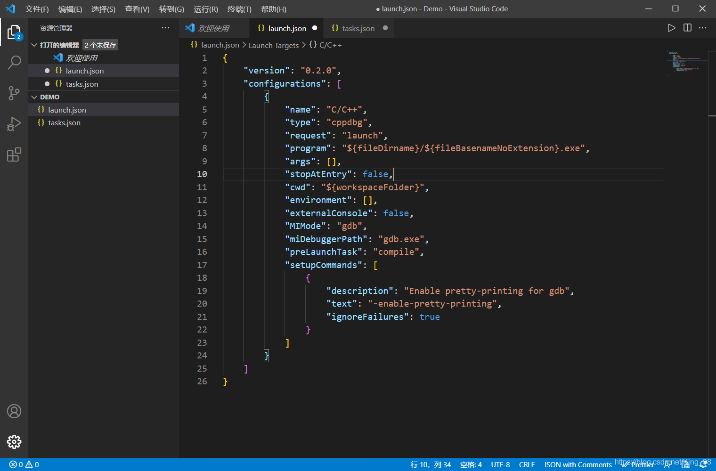The width and height of the screenshot is (716, 471).
Task: Click Launch Targets breadcrumb segment
Action: (274, 45)
